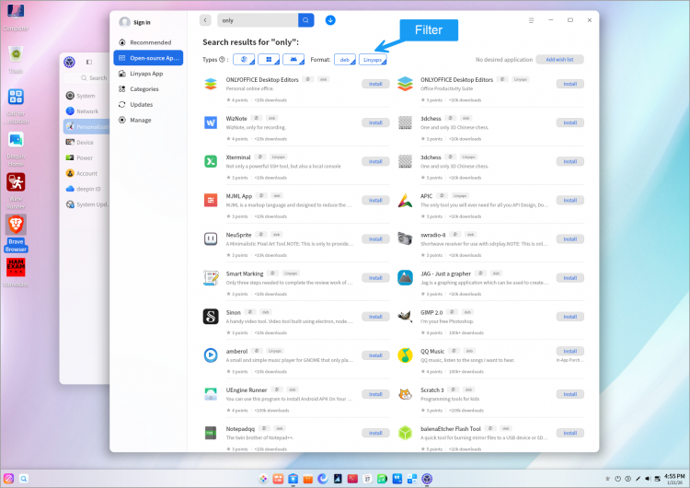Click the NeuSprite app icon
The width and height of the screenshot is (690, 488).
(x=211, y=238)
